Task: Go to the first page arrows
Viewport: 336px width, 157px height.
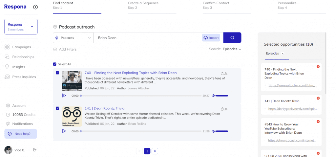Action: [x=139, y=151]
